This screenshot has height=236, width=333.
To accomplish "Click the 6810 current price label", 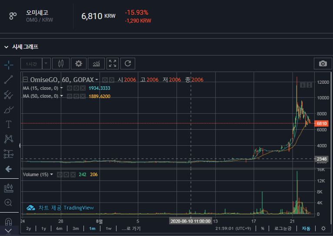I will click(321, 124).
